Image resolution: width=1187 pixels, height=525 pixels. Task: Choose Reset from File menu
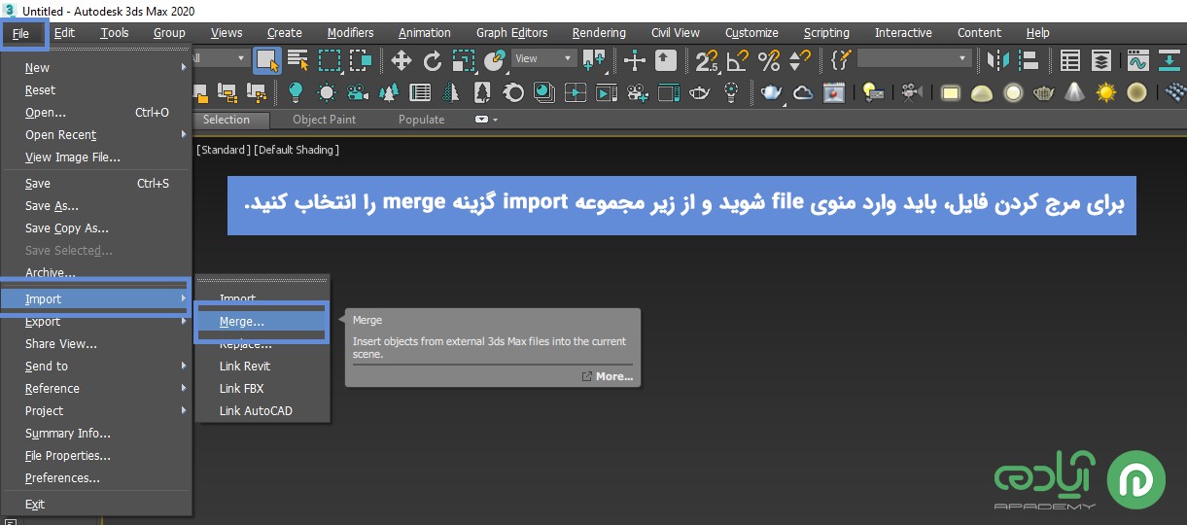pyautogui.click(x=97, y=89)
